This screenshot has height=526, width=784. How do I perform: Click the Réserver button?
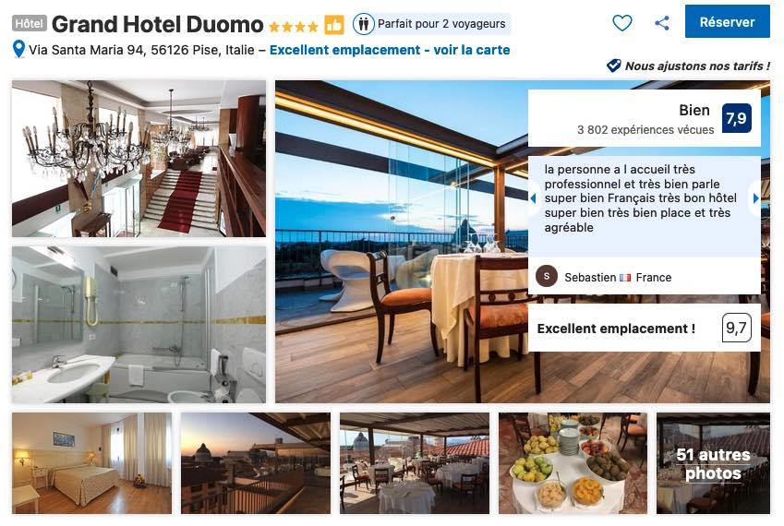727,21
